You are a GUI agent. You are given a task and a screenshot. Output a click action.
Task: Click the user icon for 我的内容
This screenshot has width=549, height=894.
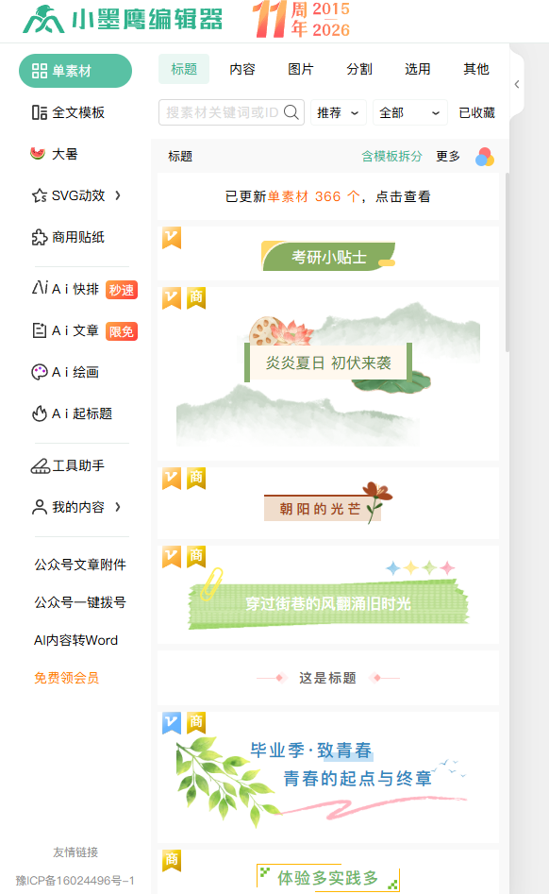tap(40, 507)
